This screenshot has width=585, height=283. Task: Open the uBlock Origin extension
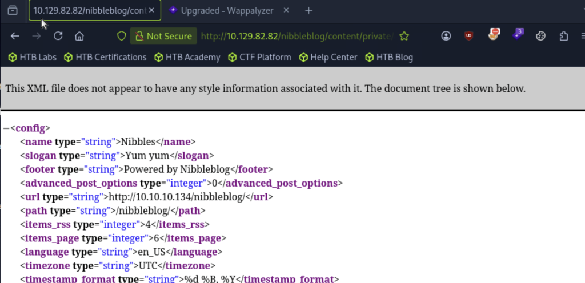point(469,36)
